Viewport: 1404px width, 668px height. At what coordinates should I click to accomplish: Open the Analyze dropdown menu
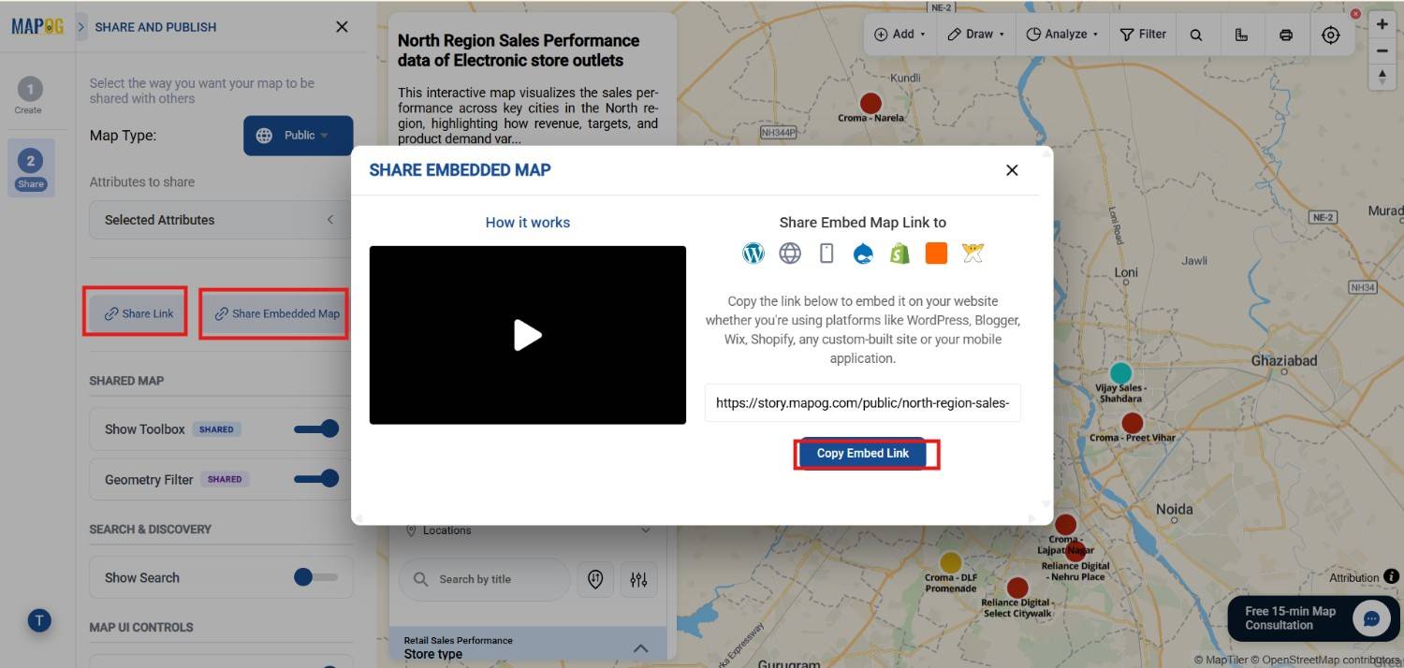coord(1061,34)
